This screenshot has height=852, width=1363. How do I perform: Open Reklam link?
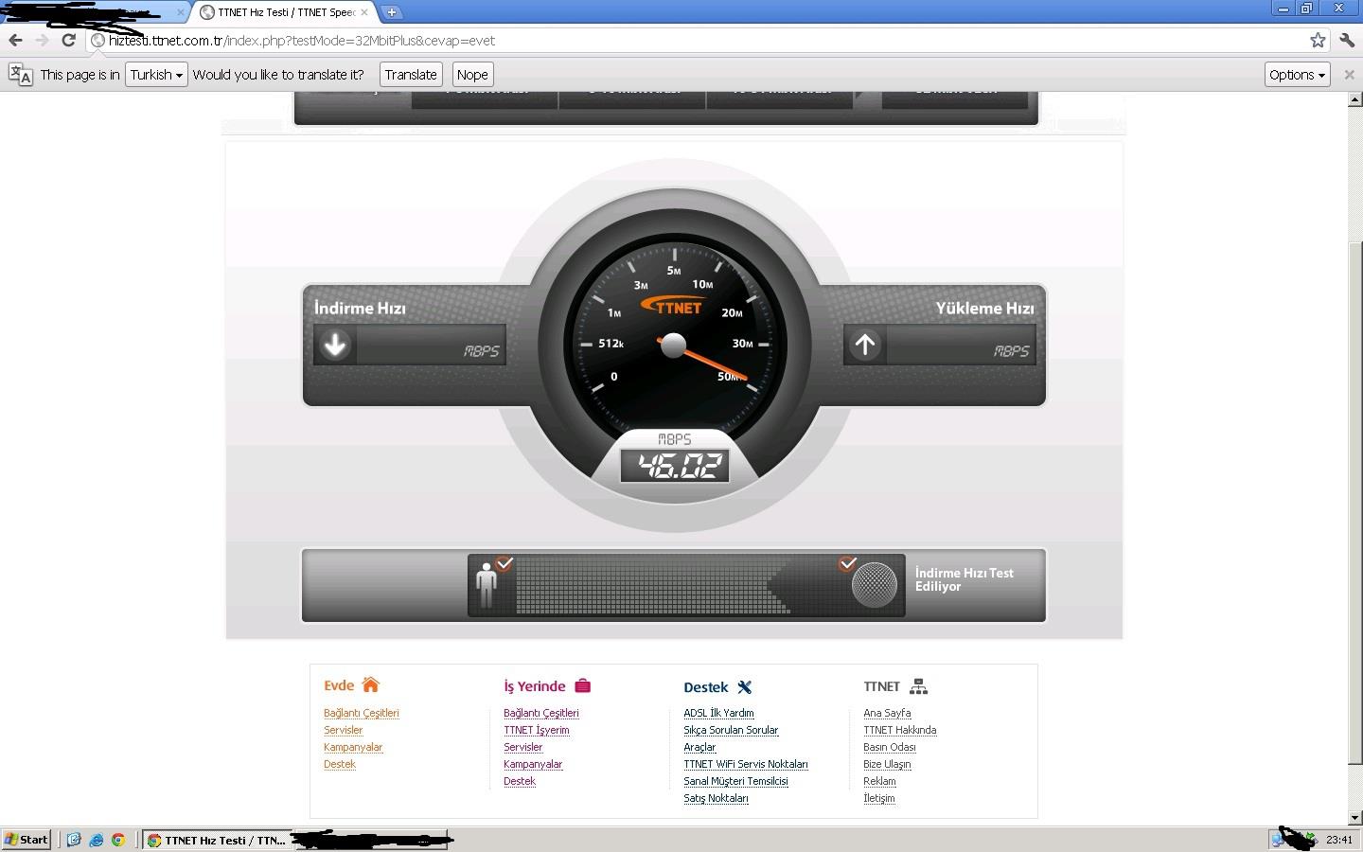(879, 781)
